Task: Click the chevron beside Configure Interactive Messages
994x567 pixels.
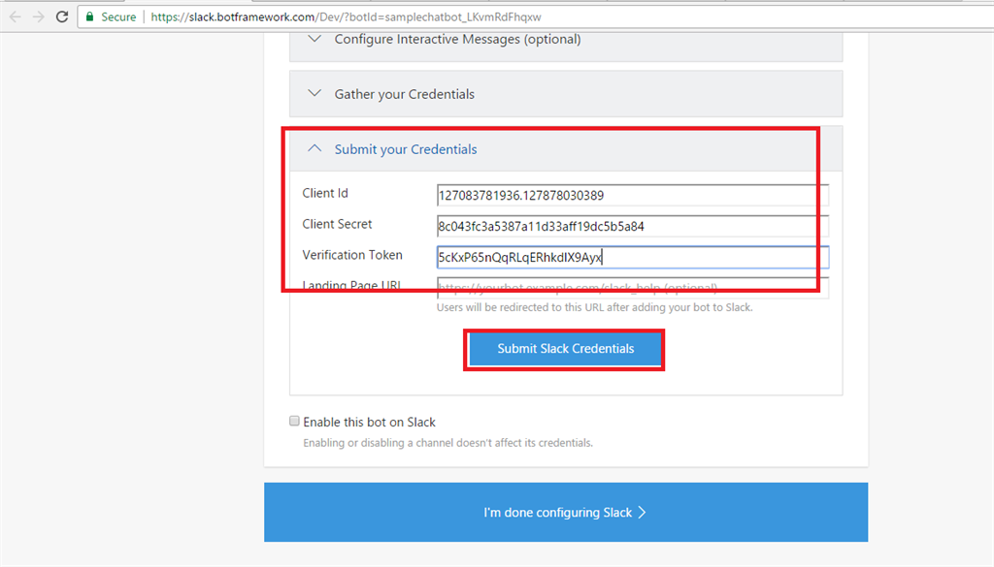Action: (x=314, y=40)
